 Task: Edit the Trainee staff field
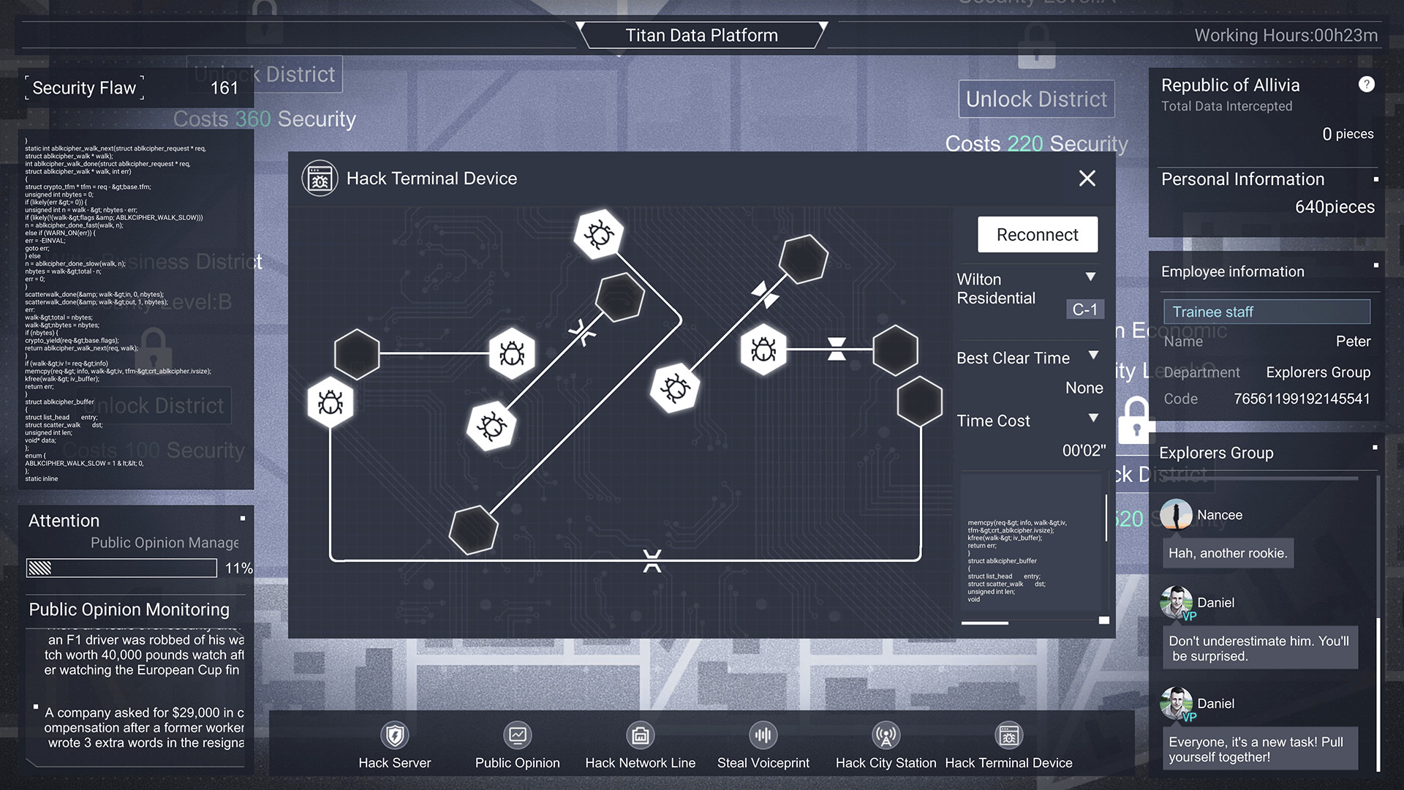pos(1269,312)
